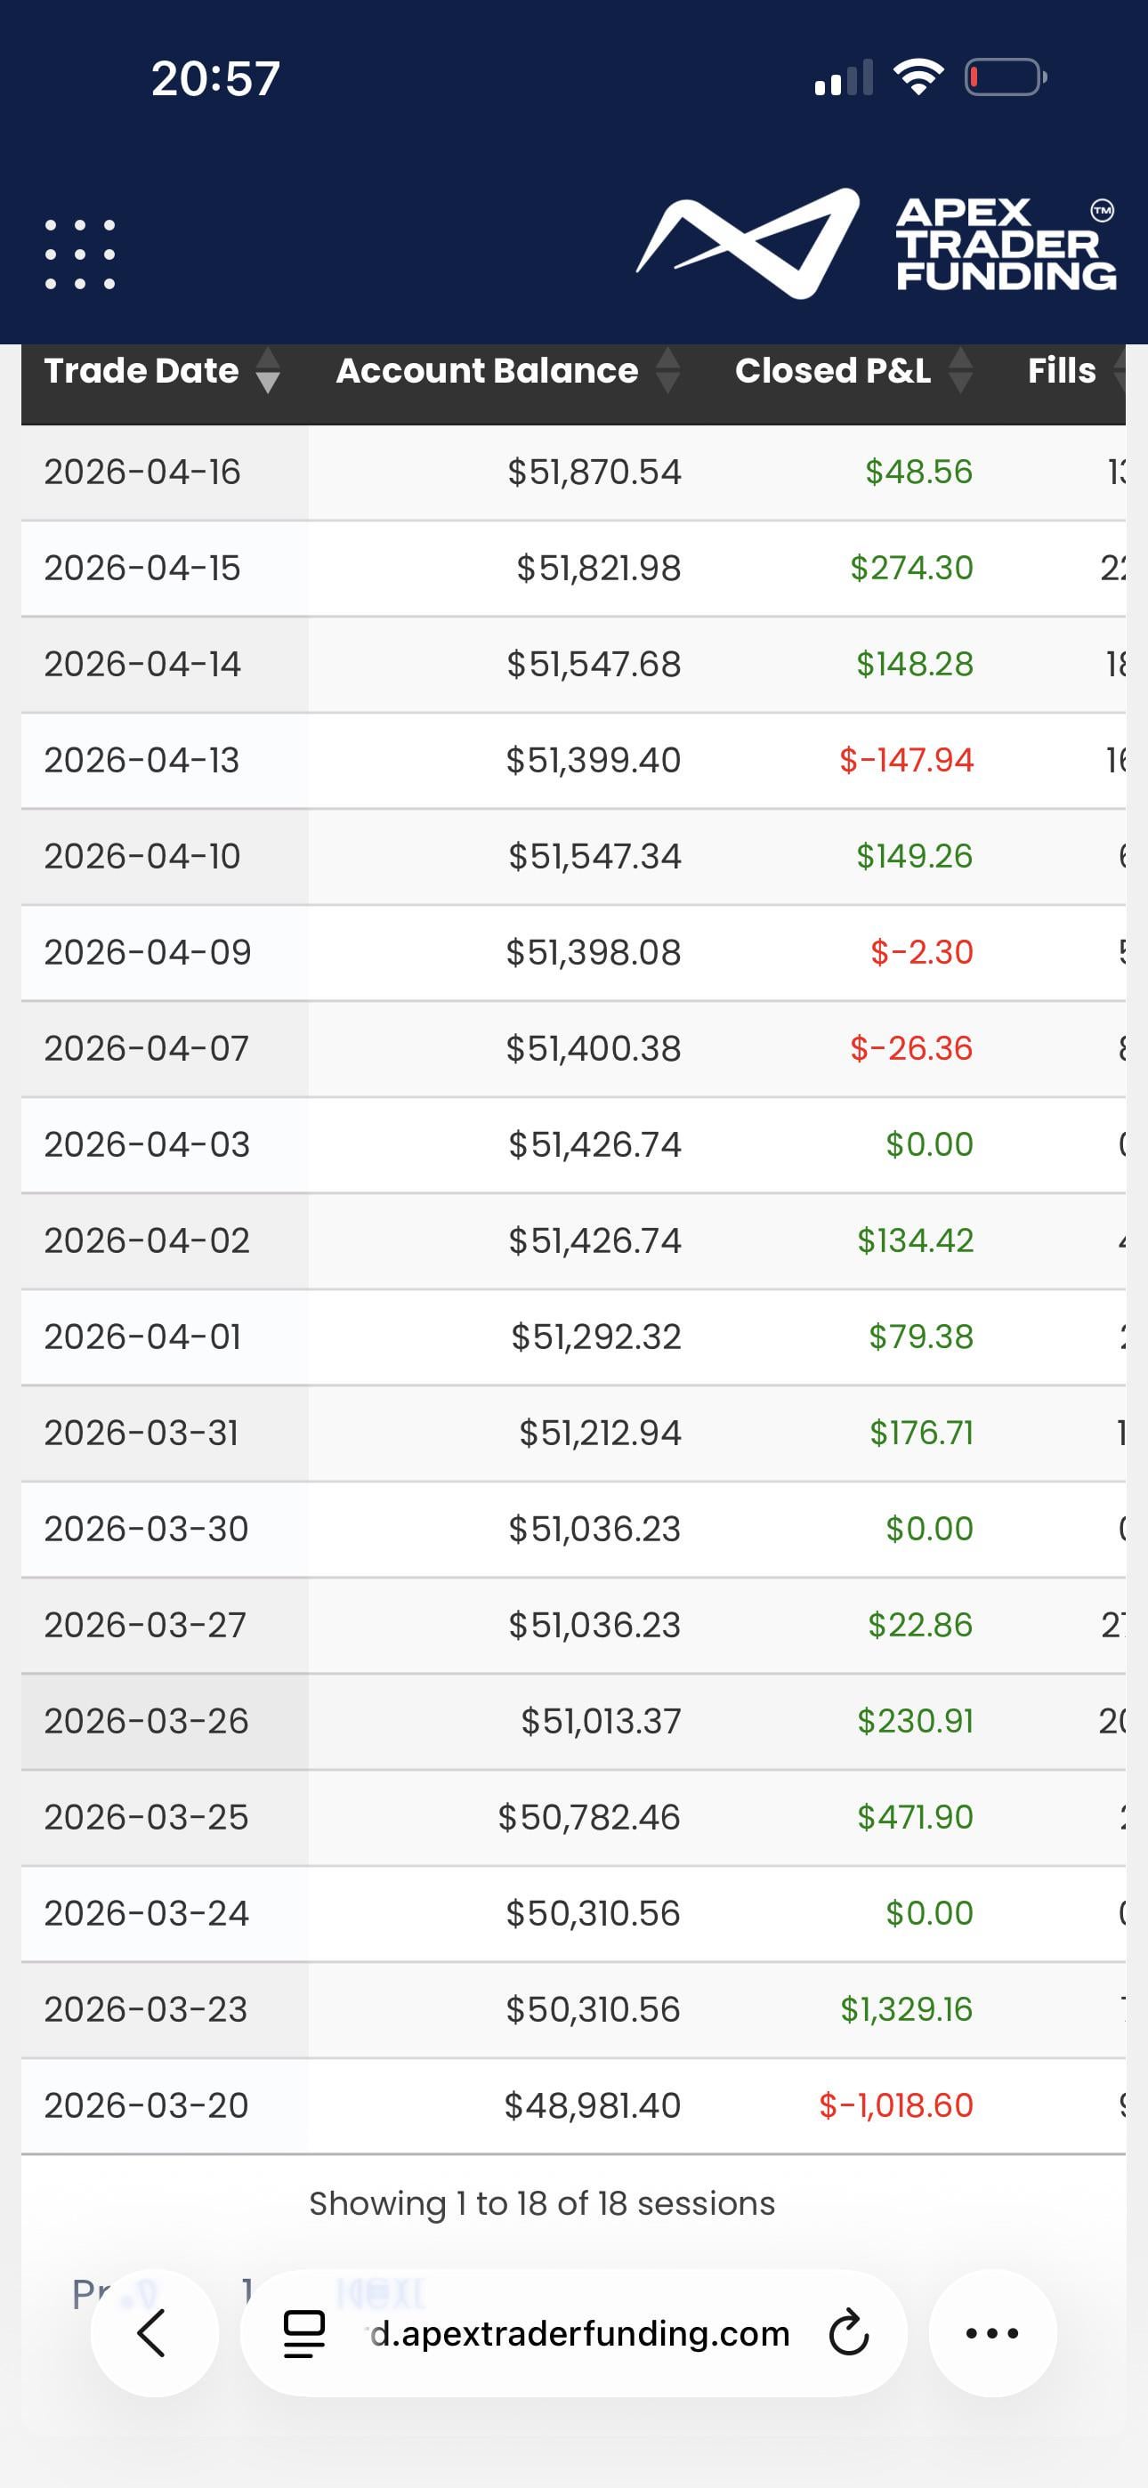Tap the Fills column header
Image resolution: width=1148 pixels, height=2488 pixels.
coord(1061,372)
